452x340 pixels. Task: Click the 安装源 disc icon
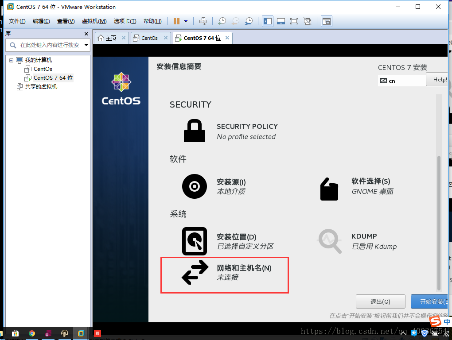tap(195, 186)
